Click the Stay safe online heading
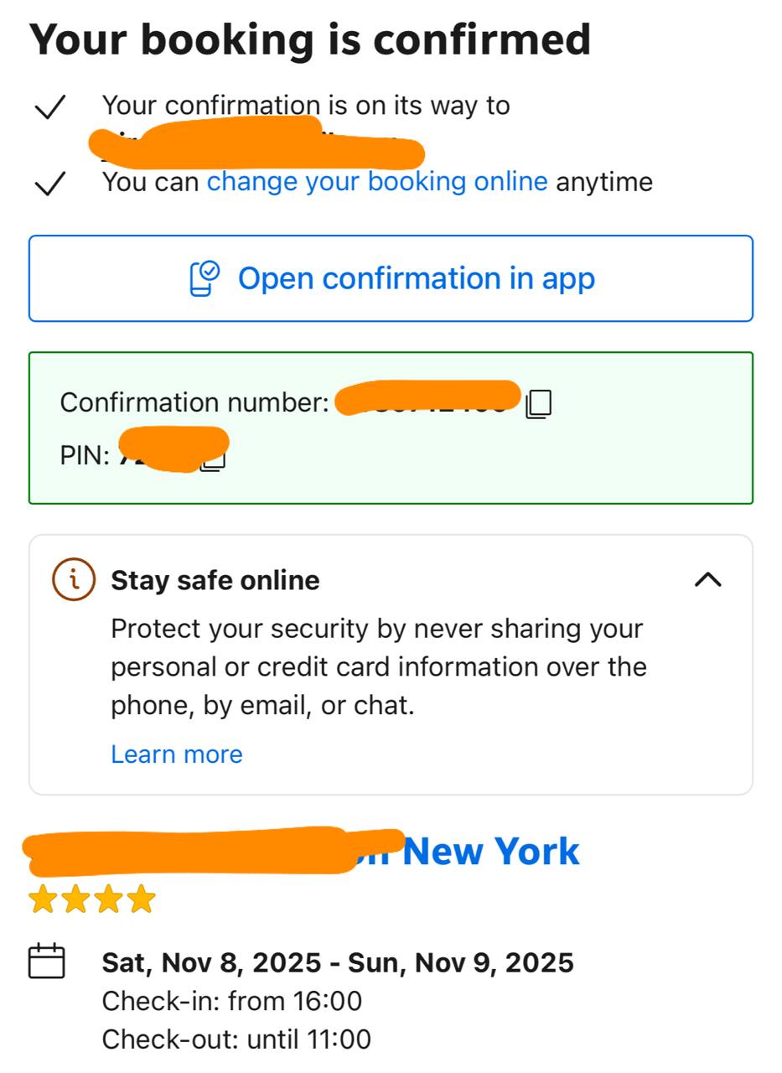The width and height of the screenshot is (782, 1073). coord(215,580)
